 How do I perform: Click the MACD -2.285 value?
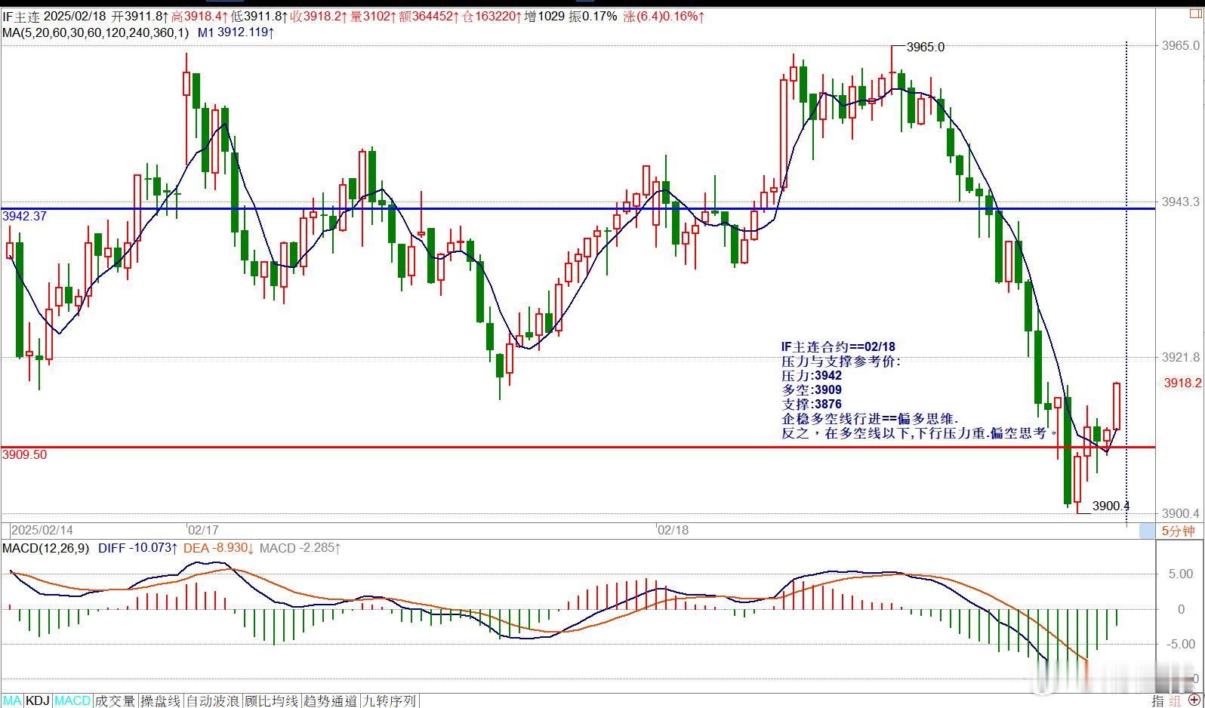(x=300, y=548)
